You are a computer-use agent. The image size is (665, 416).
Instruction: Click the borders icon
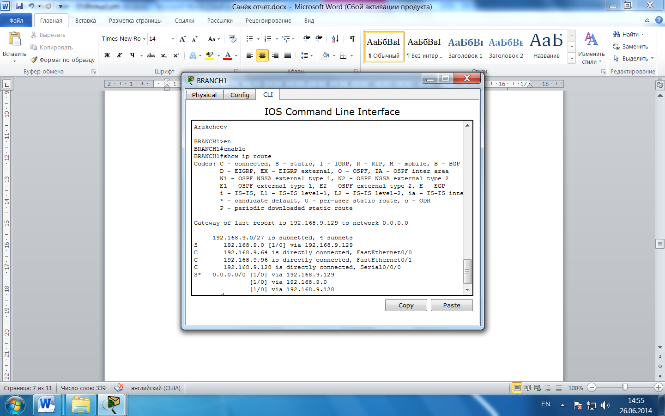pos(343,55)
